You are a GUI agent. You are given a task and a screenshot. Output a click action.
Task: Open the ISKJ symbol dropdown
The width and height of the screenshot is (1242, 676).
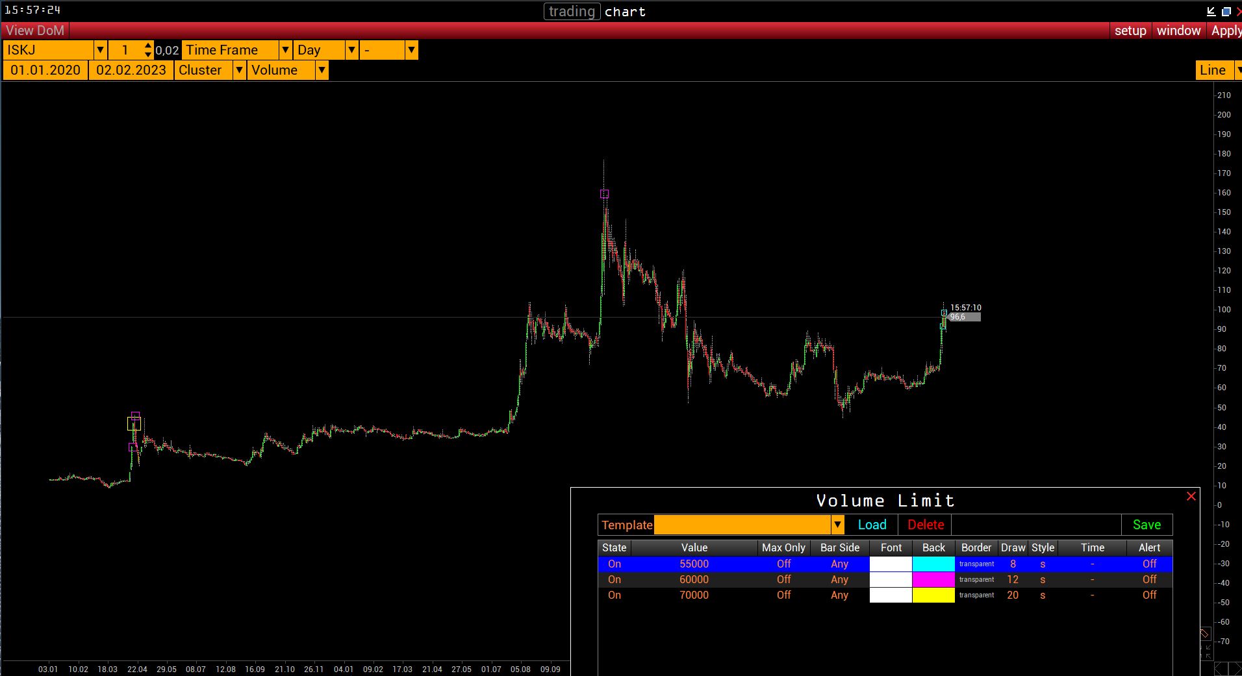tap(100, 50)
